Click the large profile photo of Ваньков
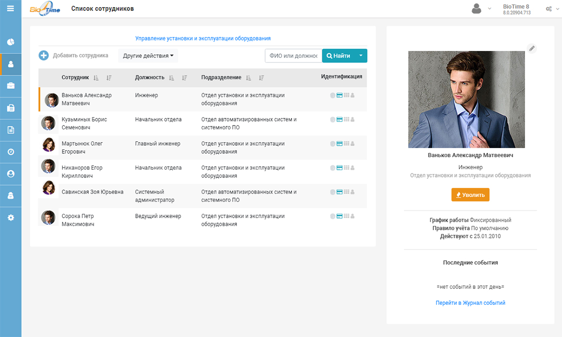 pos(466,100)
